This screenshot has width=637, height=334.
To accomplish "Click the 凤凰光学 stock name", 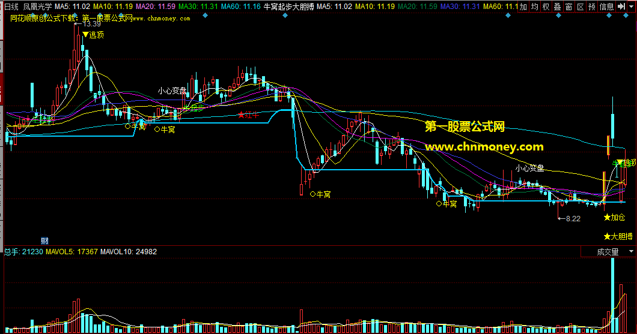I will pos(37,7).
